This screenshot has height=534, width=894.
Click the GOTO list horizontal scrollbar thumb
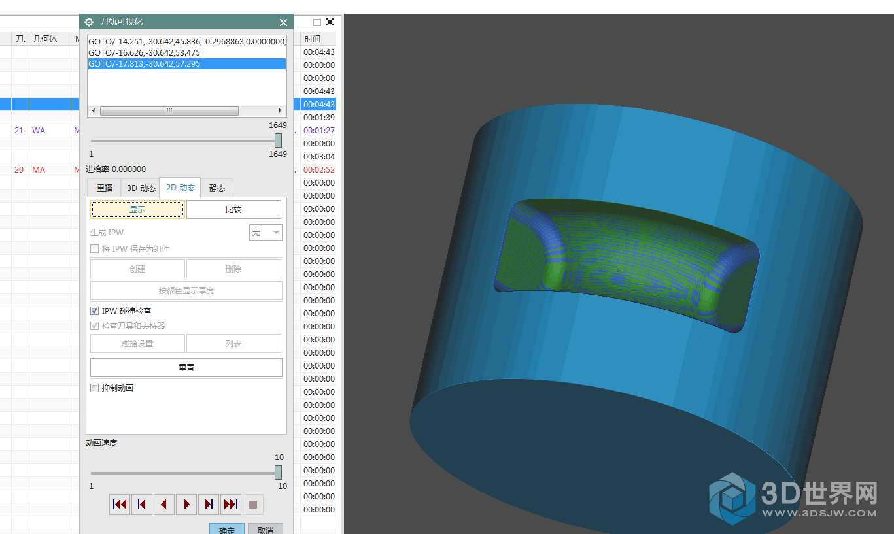[x=169, y=111]
